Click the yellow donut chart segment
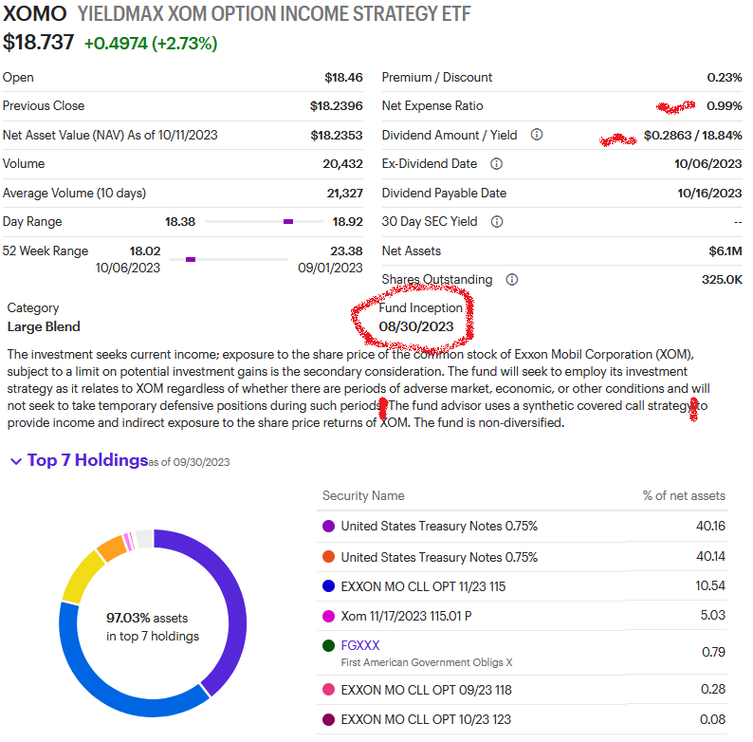Image resolution: width=753 pixels, height=742 pixels. [x=82, y=577]
